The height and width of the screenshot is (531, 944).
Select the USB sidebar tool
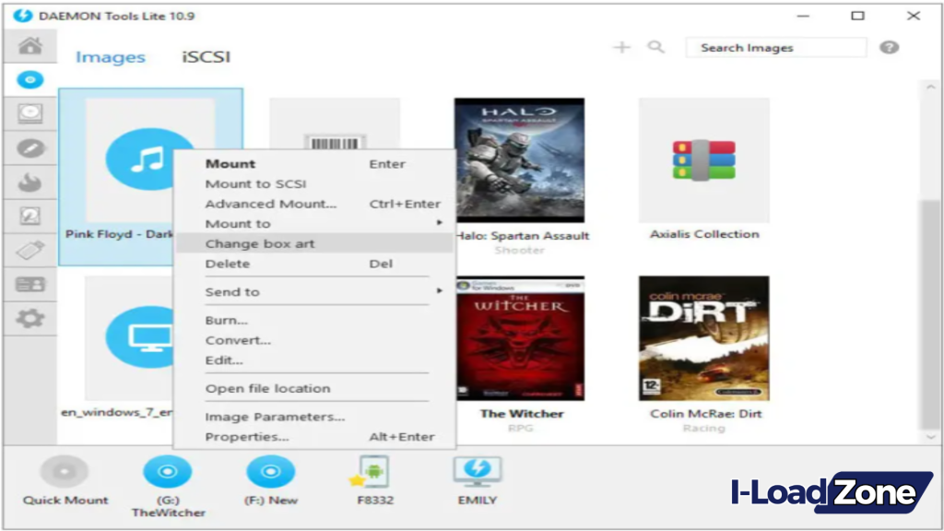pyautogui.click(x=30, y=250)
